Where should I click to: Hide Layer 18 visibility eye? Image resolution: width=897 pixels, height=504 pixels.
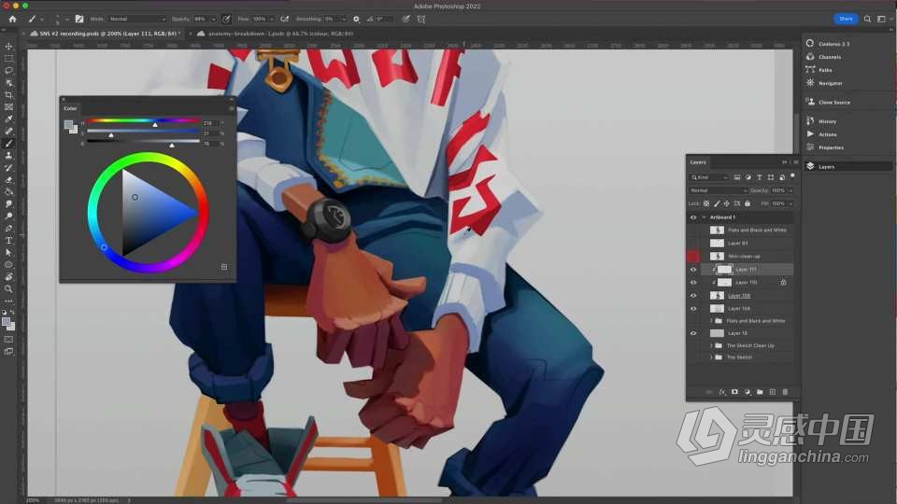[693, 333]
